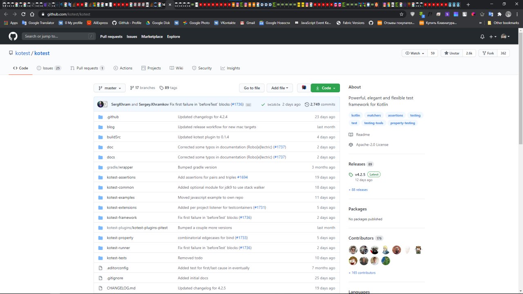Image resolution: width=523 pixels, height=294 pixels.
Task: Open the user avatar menu
Action: pos(505,37)
